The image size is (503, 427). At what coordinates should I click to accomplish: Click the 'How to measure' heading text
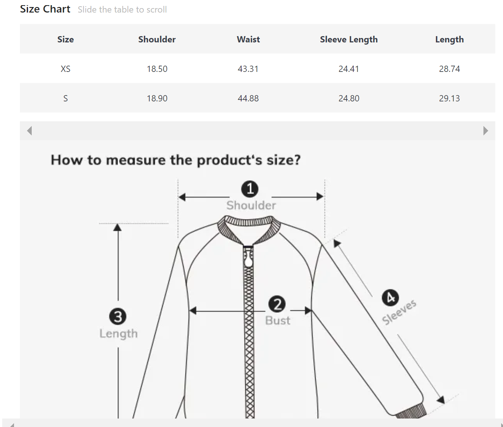(x=176, y=160)
